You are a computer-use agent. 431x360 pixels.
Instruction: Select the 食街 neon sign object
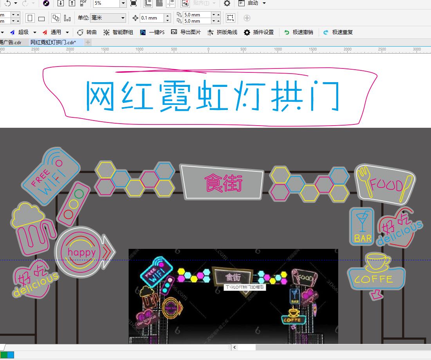[222, 182]
